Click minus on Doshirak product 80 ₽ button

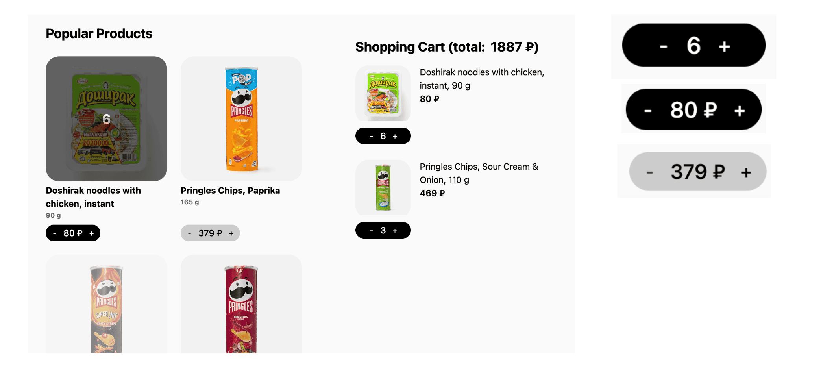(55, 233)
